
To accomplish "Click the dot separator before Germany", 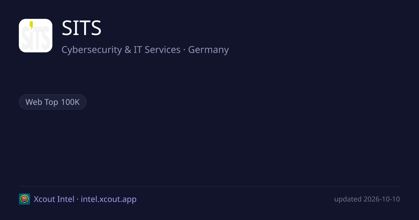I will pyautogui.click(x=184, y=50).
